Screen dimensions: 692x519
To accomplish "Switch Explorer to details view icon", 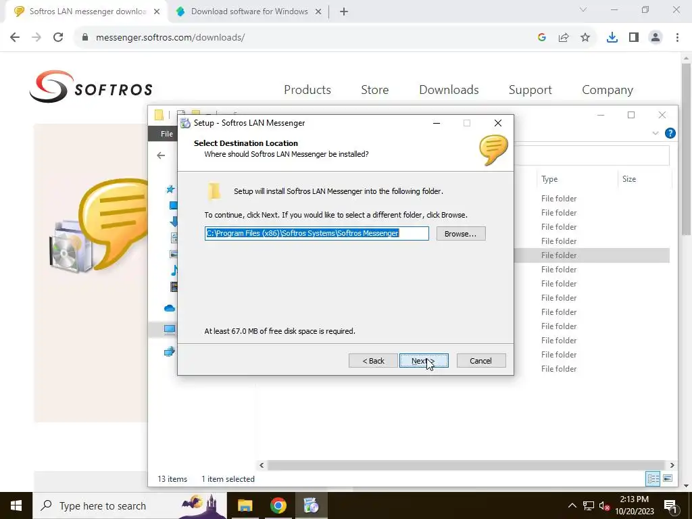I will click(x=653, y=478).
